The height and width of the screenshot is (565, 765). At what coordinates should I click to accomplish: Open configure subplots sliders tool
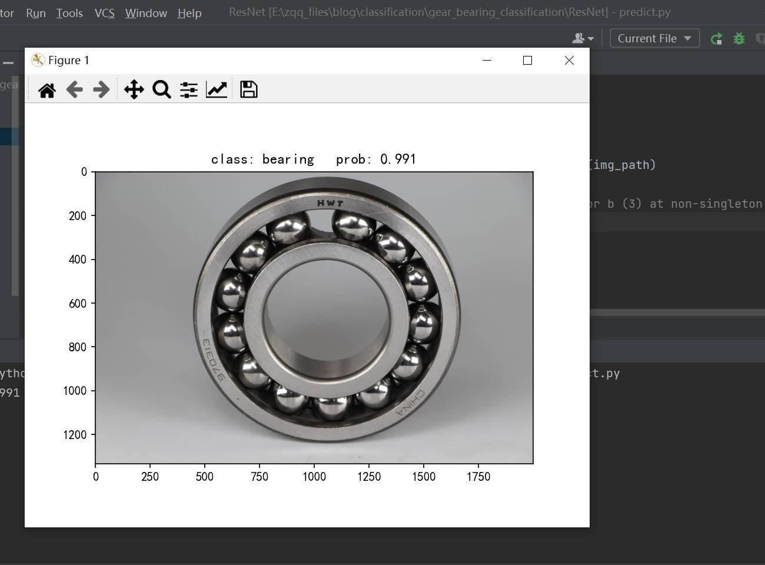click(x=189, y=90)
